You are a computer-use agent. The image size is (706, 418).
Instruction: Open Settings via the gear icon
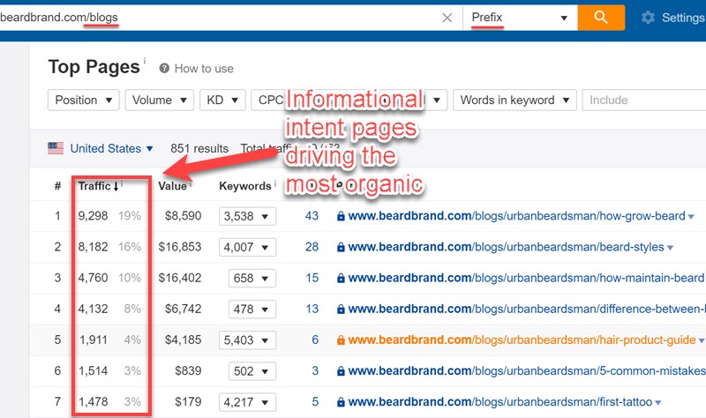click(x=648, y=18)
